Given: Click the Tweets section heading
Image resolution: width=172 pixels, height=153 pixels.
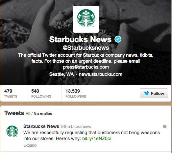Looking at the screenshot, I should 14,113.
